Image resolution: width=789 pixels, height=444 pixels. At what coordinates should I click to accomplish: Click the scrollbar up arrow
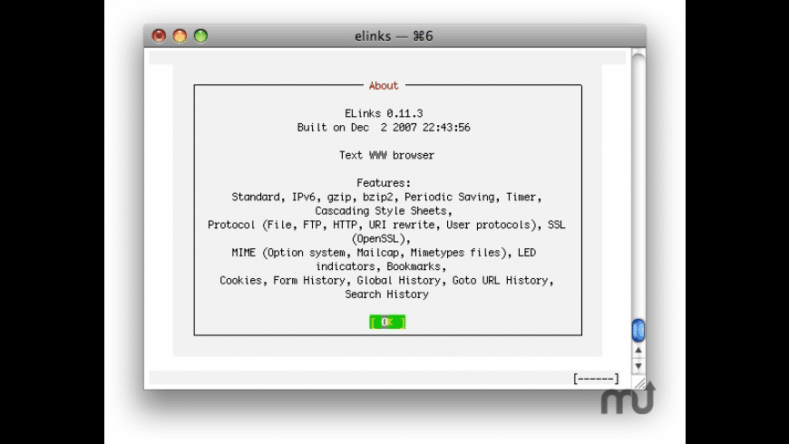click(x=638, y=350)
